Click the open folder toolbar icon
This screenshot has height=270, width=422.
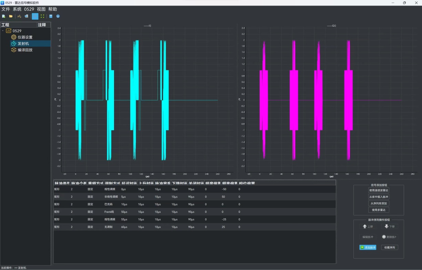coord(11,16)
